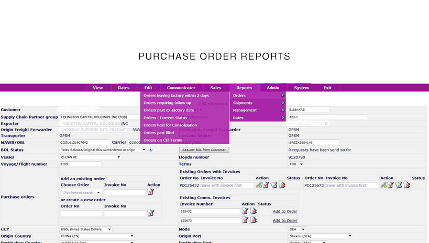Viewport: 429px width, 243px height.
Task: Click the edit icon in PO125432 row
Action: (x=274, y=185)
